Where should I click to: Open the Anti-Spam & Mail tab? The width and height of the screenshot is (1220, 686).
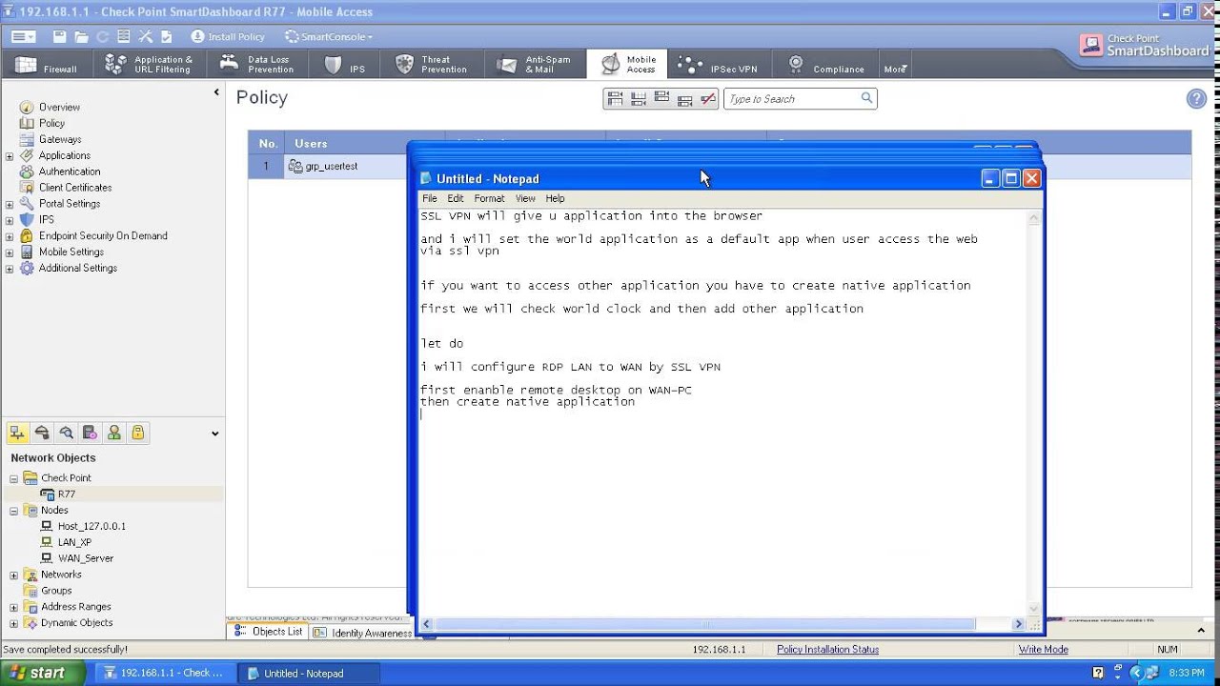pyautogui.click(x=536, y=65)
